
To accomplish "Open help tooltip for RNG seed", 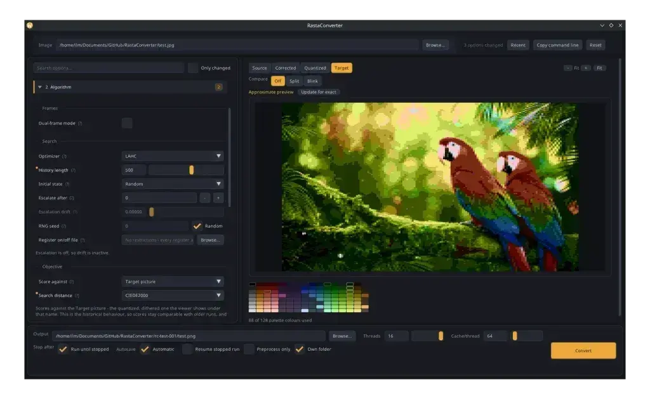I will [x=64, y=226].
